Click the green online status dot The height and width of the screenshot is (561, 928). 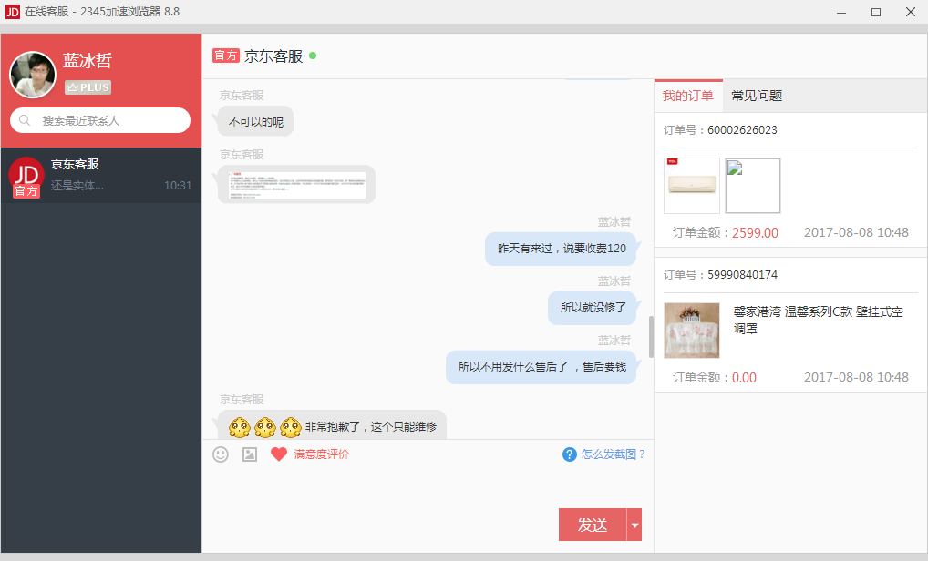(313, 56)
